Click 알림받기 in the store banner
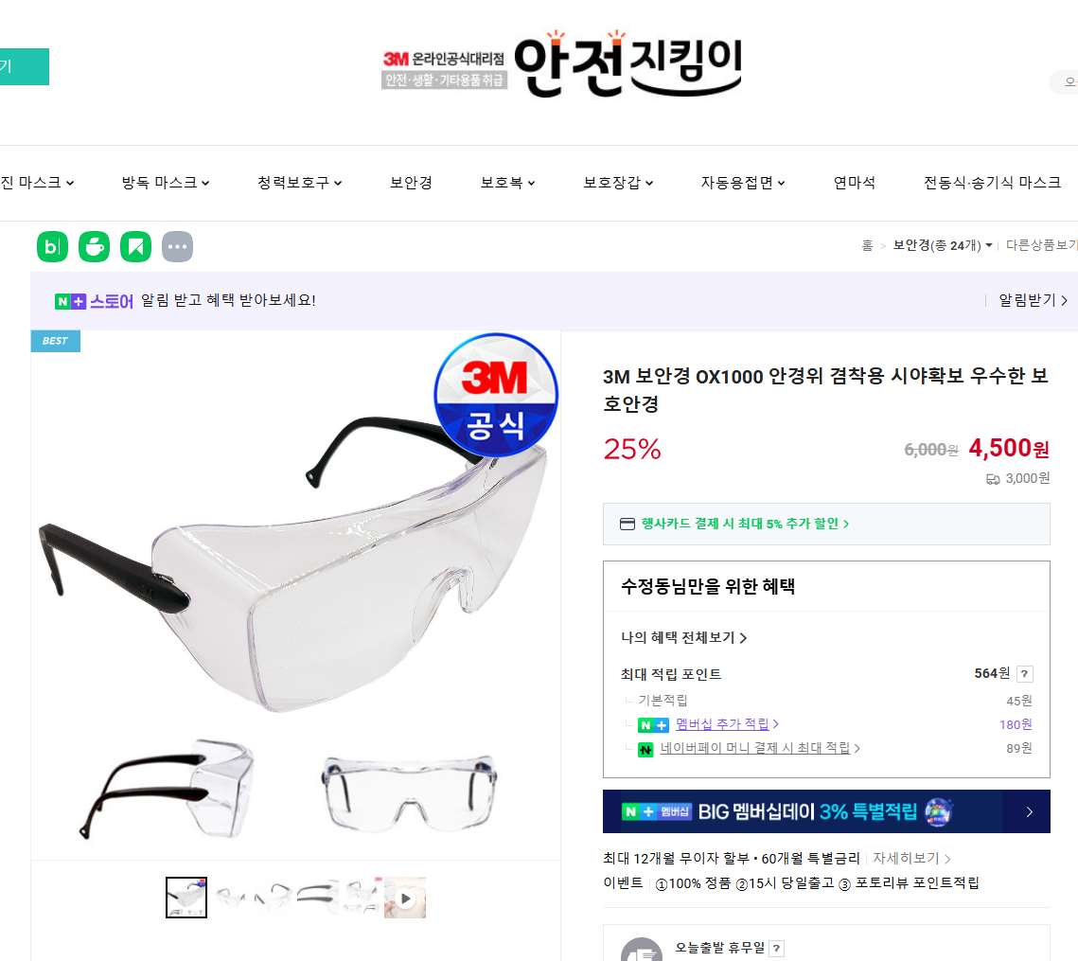1078x961 pixels. point(1033,300)
